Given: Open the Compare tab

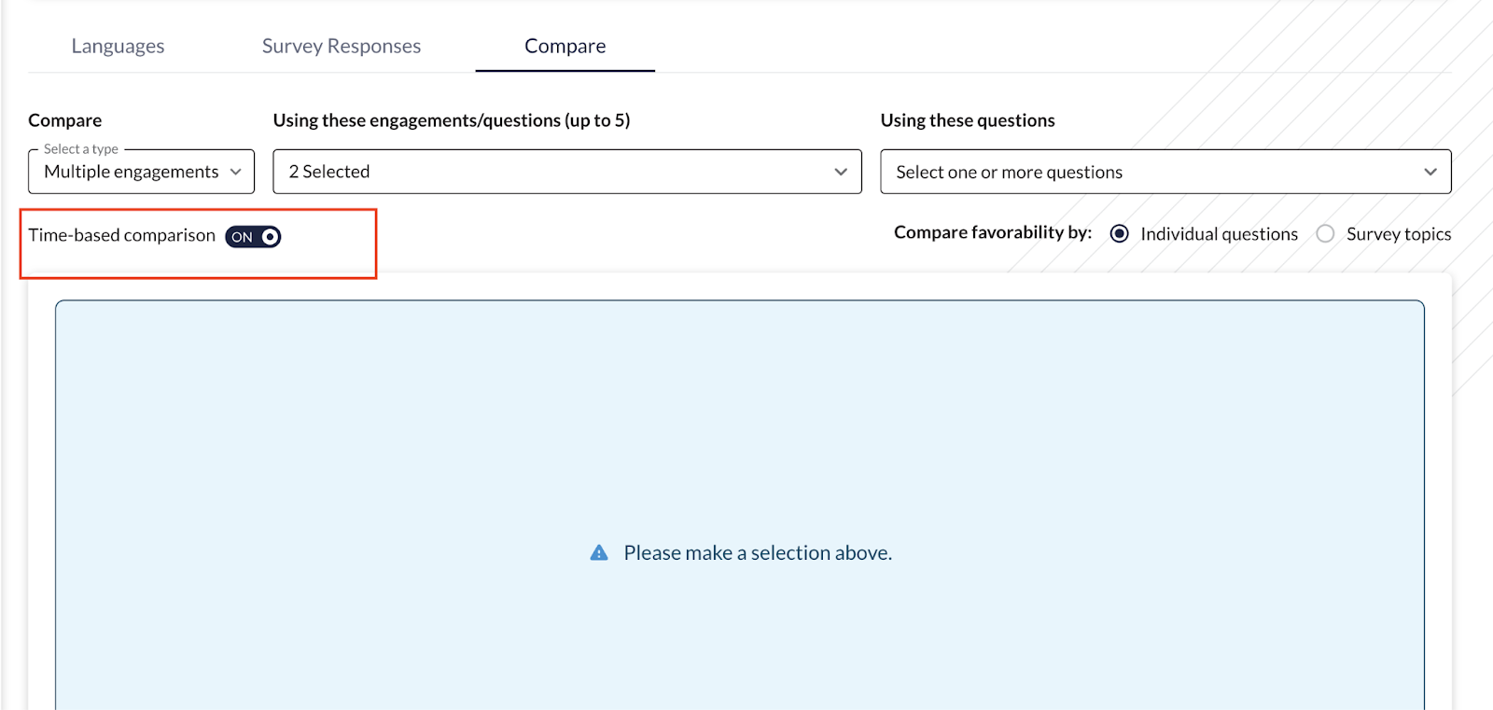Looking at the screenshot, I should click(565, 46).
